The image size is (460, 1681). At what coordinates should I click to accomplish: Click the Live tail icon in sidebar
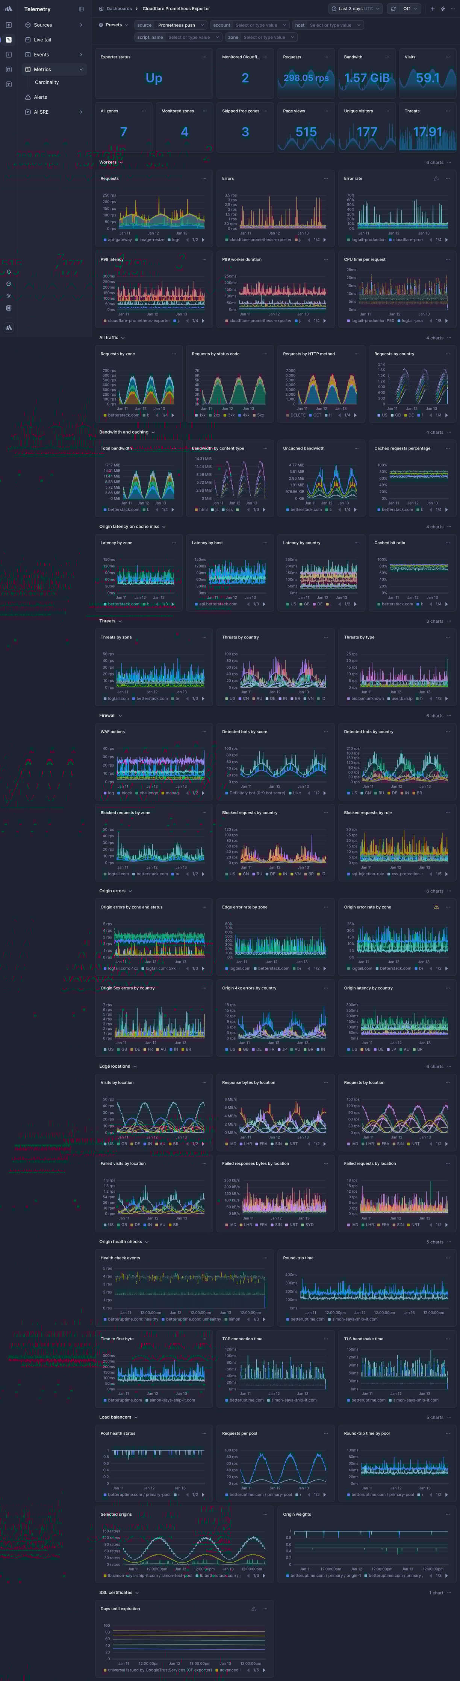click(x=28, y=40)
